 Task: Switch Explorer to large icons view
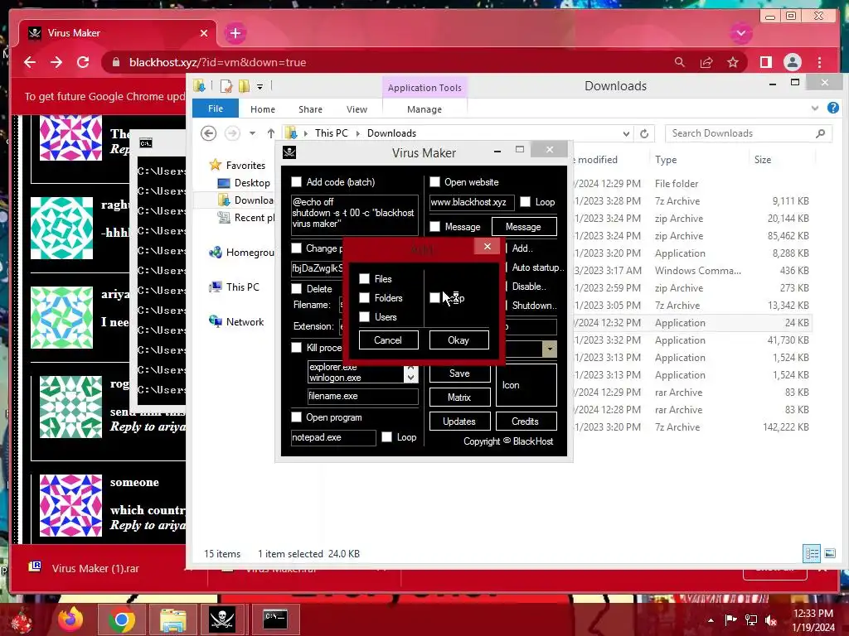click(x=829, y=553)
